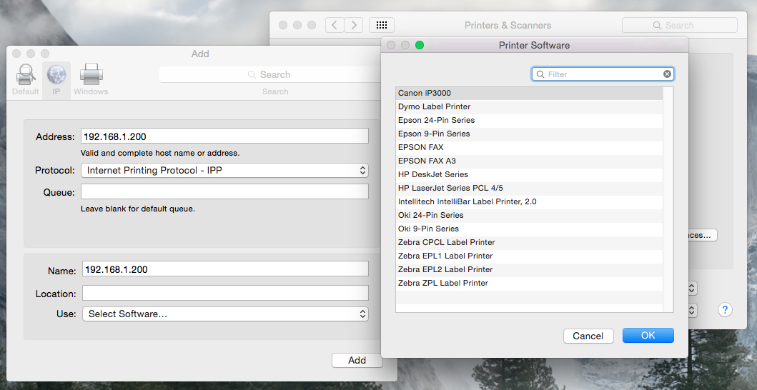Select Intellitech IntelliBar Label Printer, 2.0
The image size is (757, 390).
pyautogui.click(x=529, y=201)
